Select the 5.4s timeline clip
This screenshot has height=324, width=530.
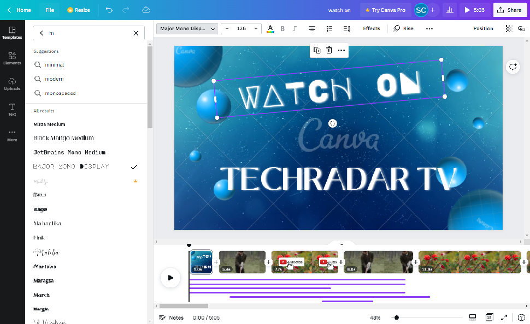243,262
